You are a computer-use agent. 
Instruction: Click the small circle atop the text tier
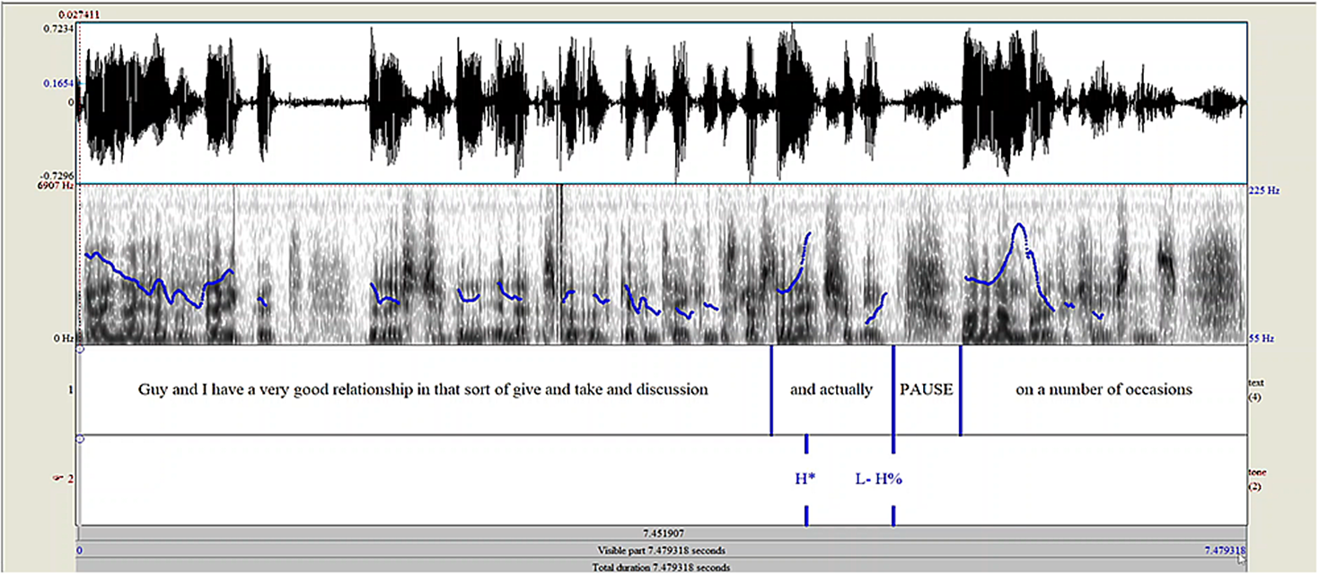coord(81,349)
